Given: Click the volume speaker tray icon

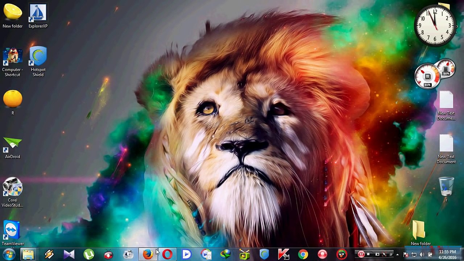Looking at the screenshot, I should pos(422,255).
